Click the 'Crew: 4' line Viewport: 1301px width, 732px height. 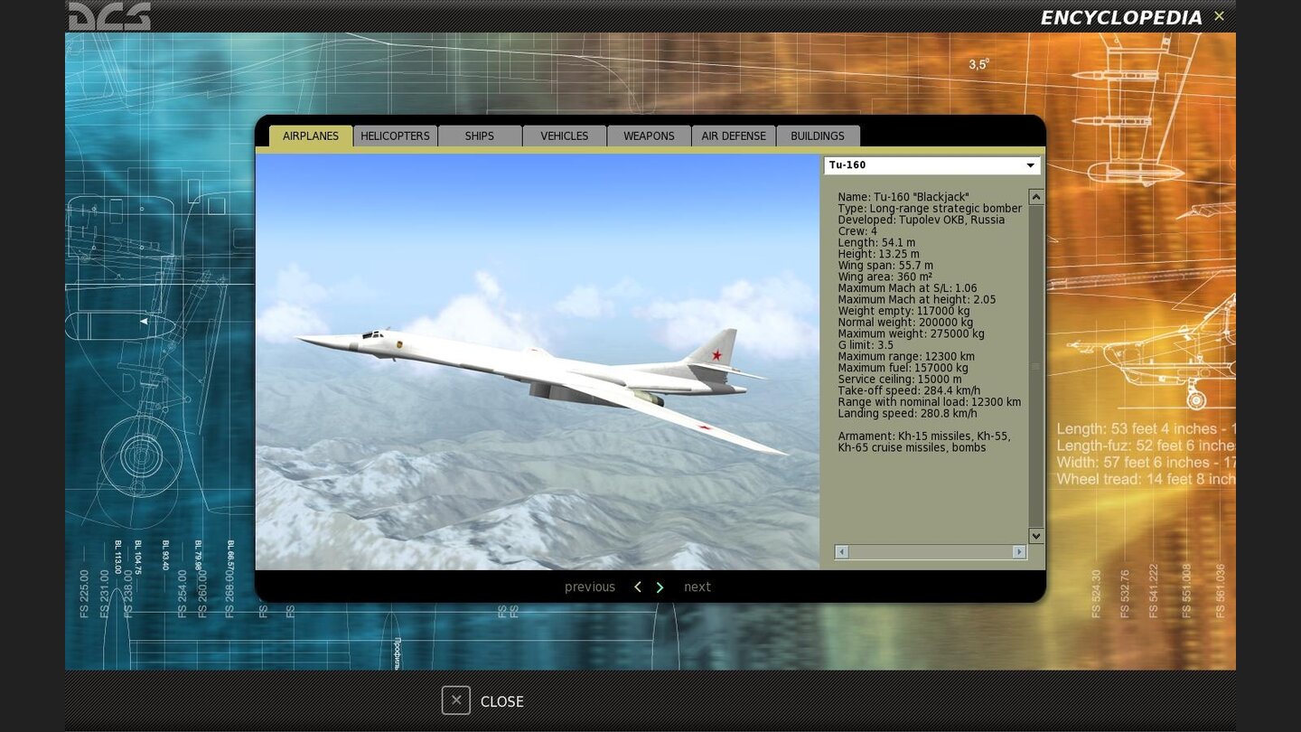(857, 231)
